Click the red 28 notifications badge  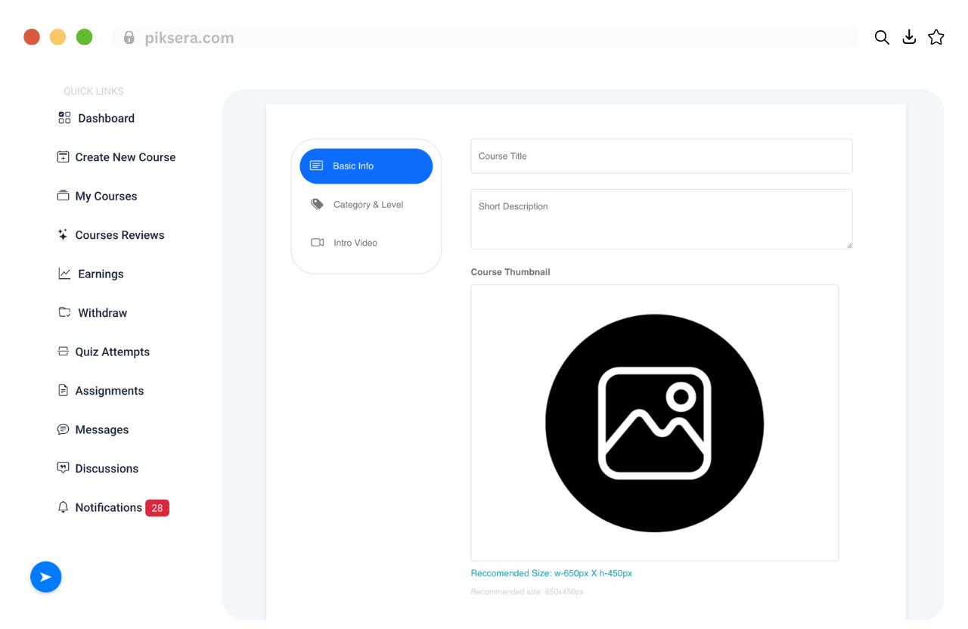pos(157,508)
